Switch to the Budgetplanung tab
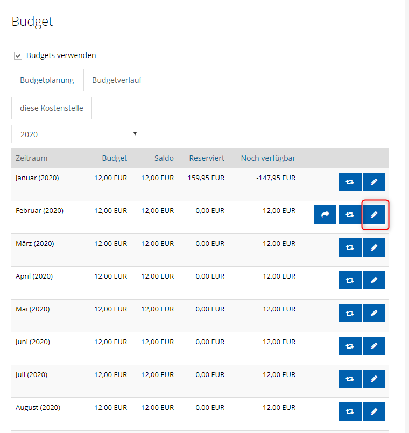 47,80
